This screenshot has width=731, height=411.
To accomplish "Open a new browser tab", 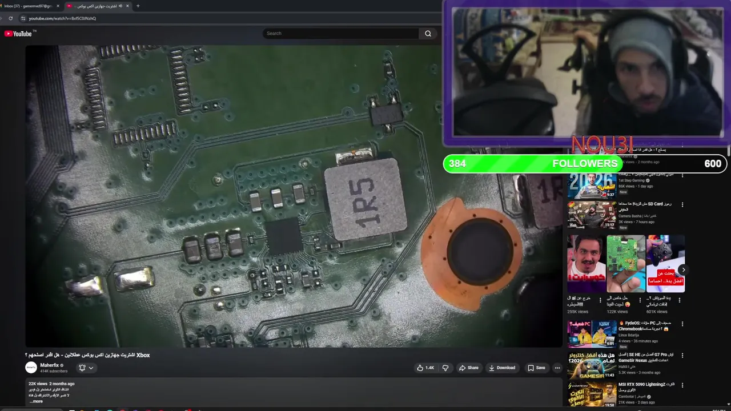I will coord(138,6).
